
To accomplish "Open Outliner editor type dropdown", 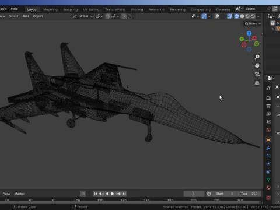I will [x=271, y=16].
